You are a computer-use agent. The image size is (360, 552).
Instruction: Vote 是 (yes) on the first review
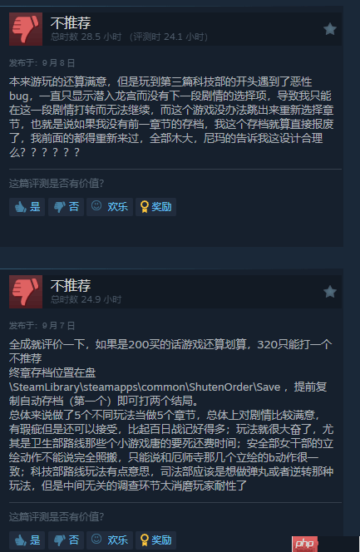[27, 207]
